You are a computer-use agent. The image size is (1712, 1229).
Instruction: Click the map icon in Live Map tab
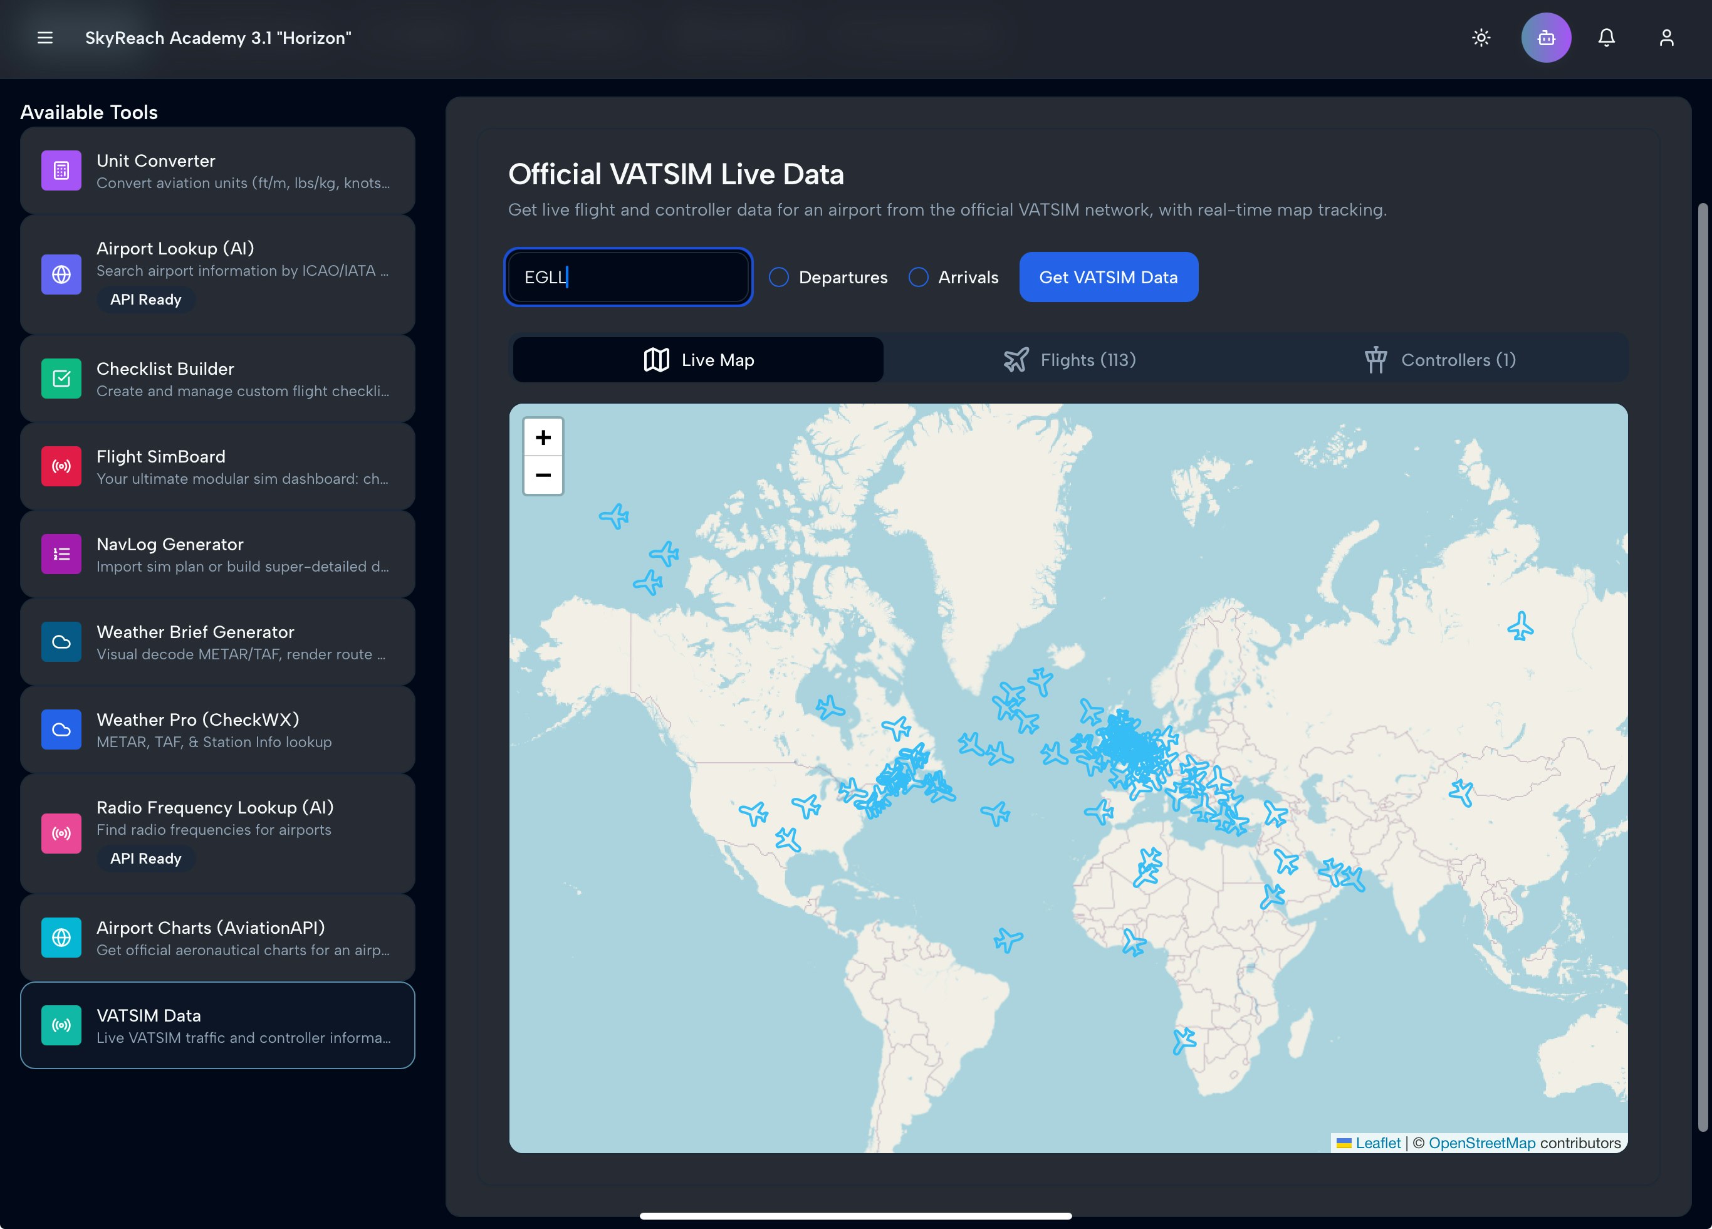656,360
